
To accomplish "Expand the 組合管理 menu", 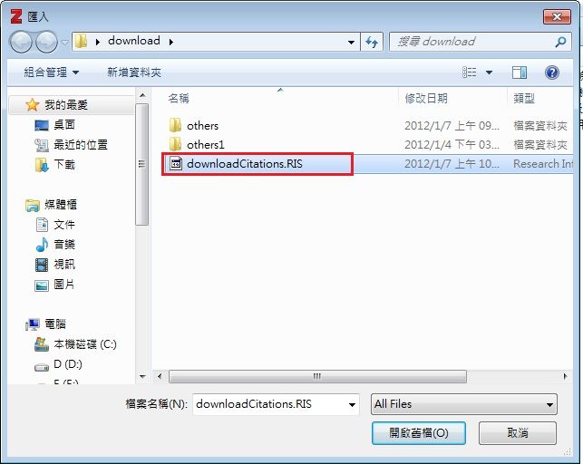I will coord(52,72).
